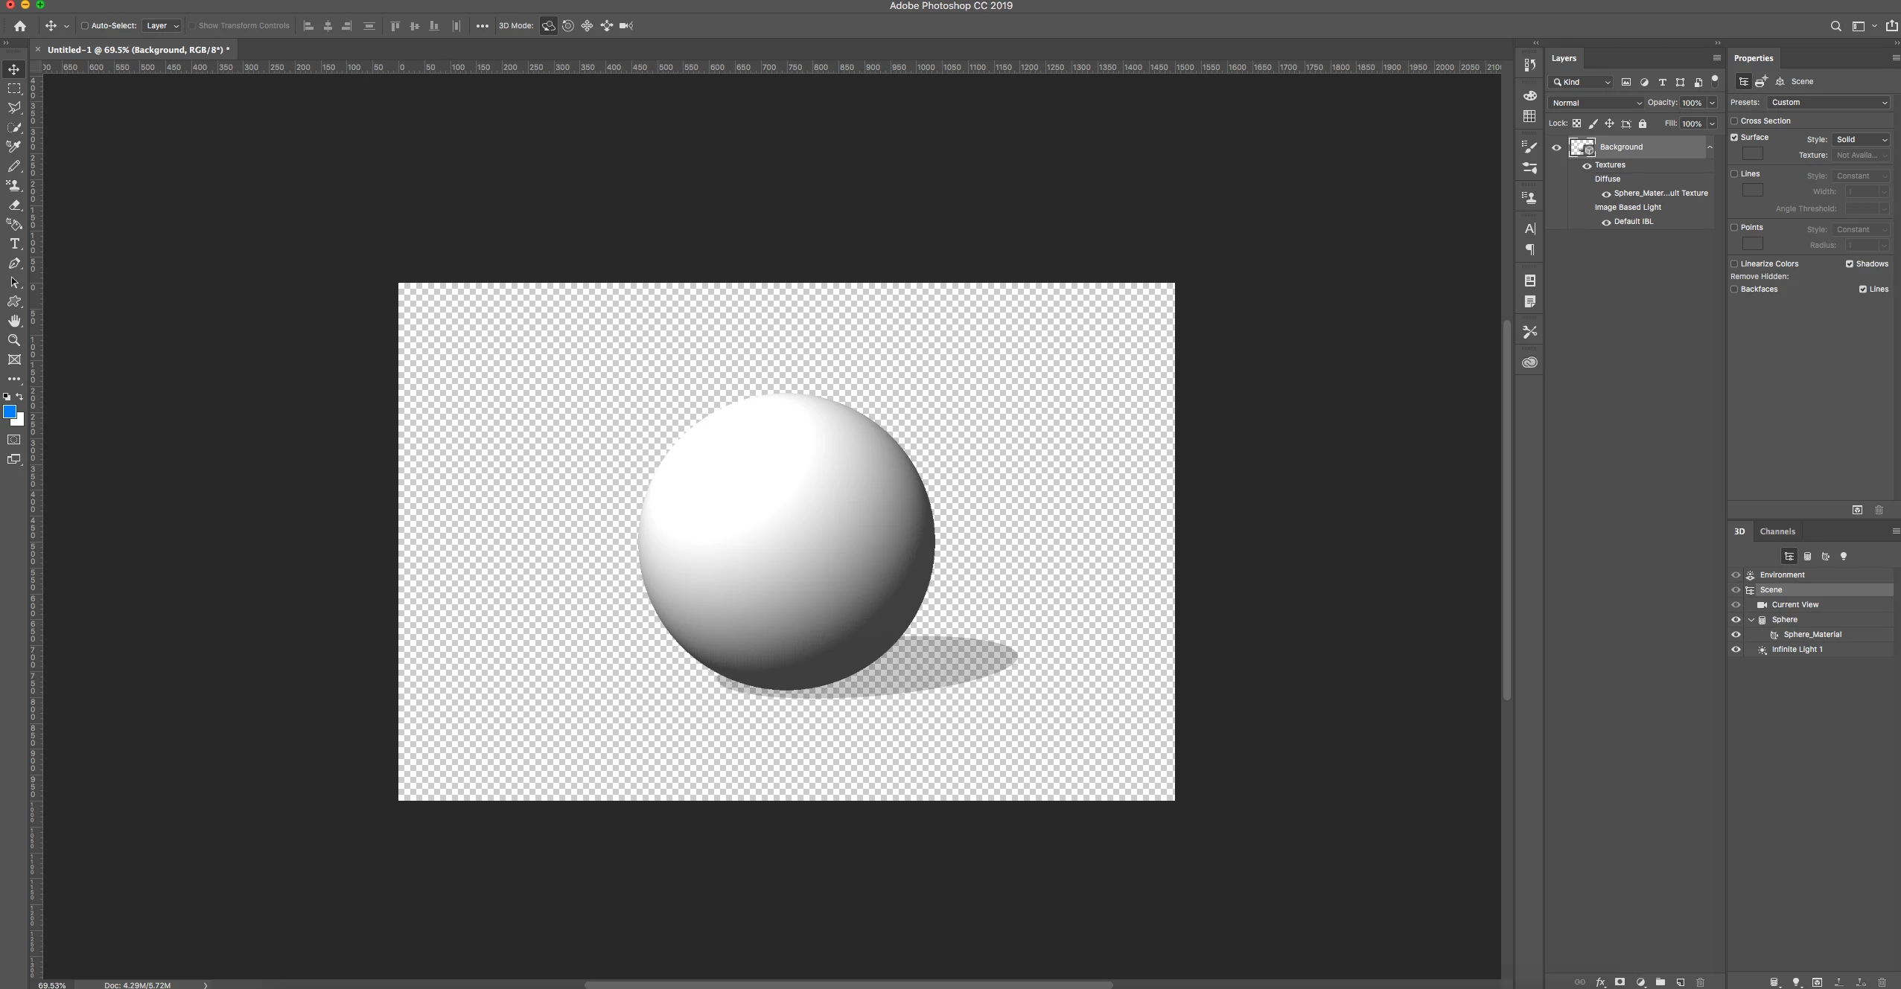This screenshot has width=1901, height=989.
Task: Select the Zoom tool
Action: [14, 341]
